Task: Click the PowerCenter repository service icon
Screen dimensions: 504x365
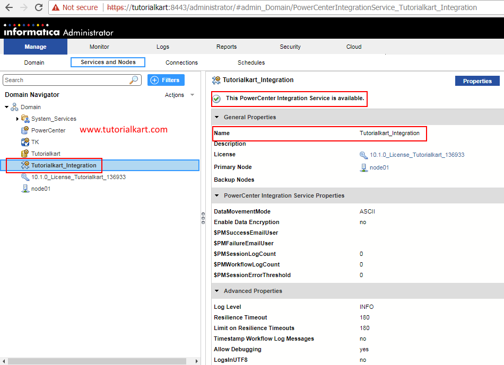Action: pos(25,130)
